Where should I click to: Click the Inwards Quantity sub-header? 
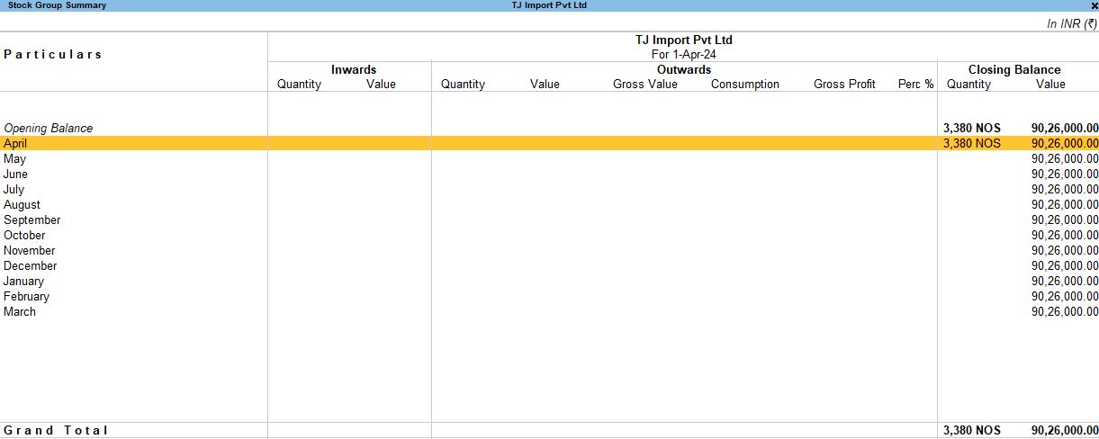click(299, 84)
